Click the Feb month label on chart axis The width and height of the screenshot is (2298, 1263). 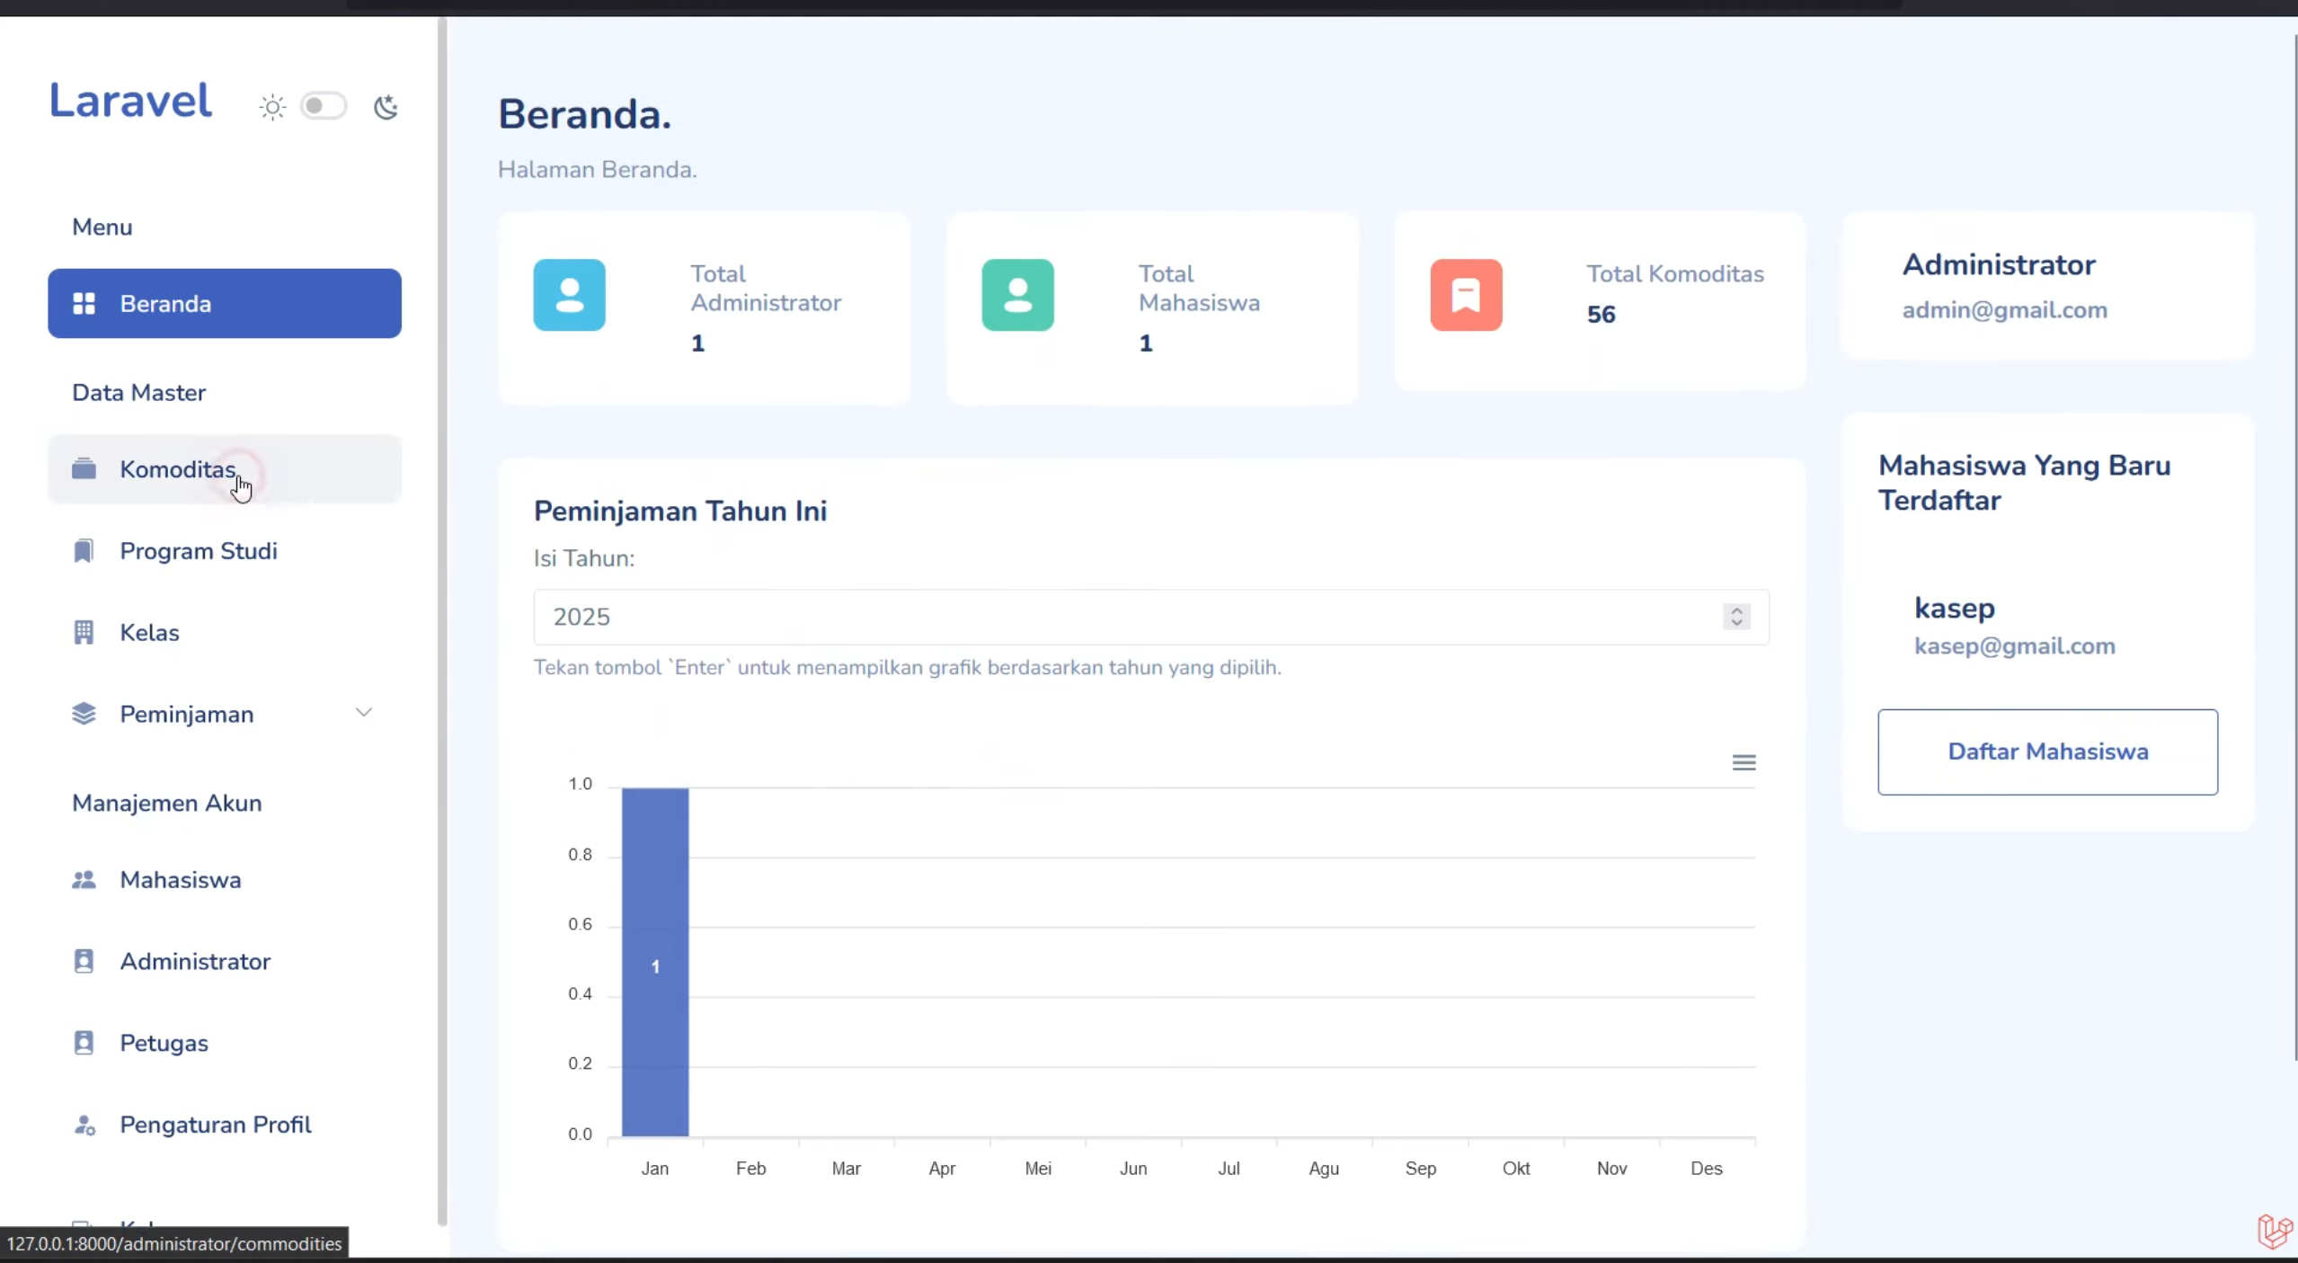click(750, 1169)
